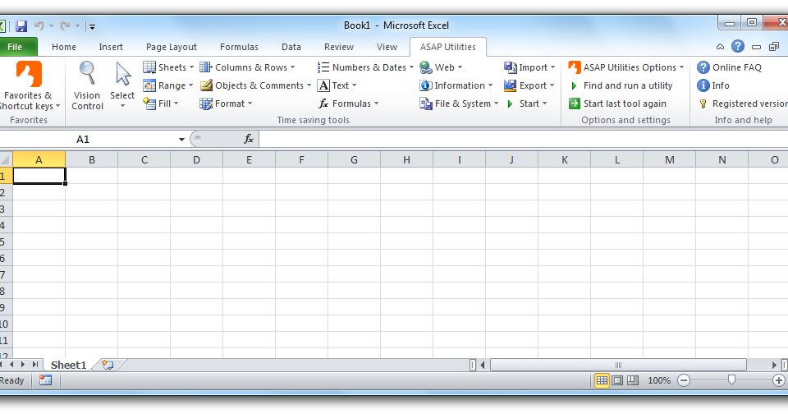Select column D header
This screenshot has width=788, height=414.
tap(196, 160)
